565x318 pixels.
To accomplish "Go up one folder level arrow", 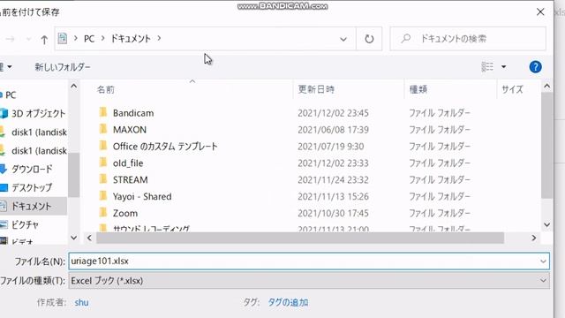I will (44, 39).
